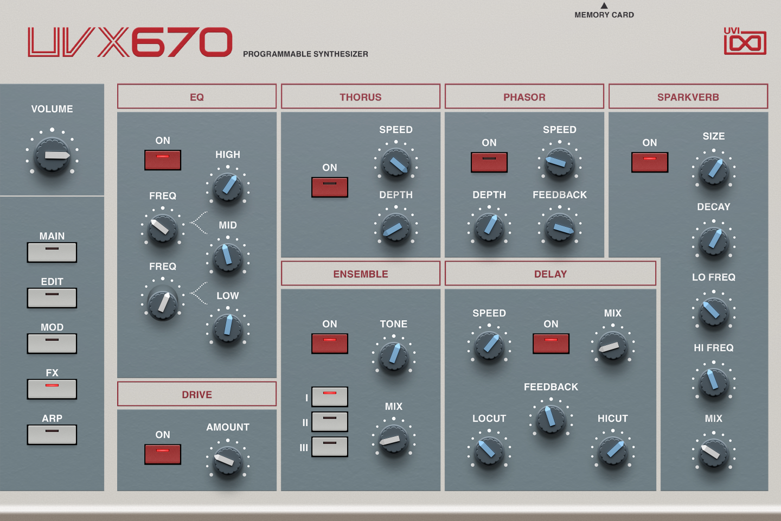
Task: Enable the DRIVE ON switch
Action: 162,454
